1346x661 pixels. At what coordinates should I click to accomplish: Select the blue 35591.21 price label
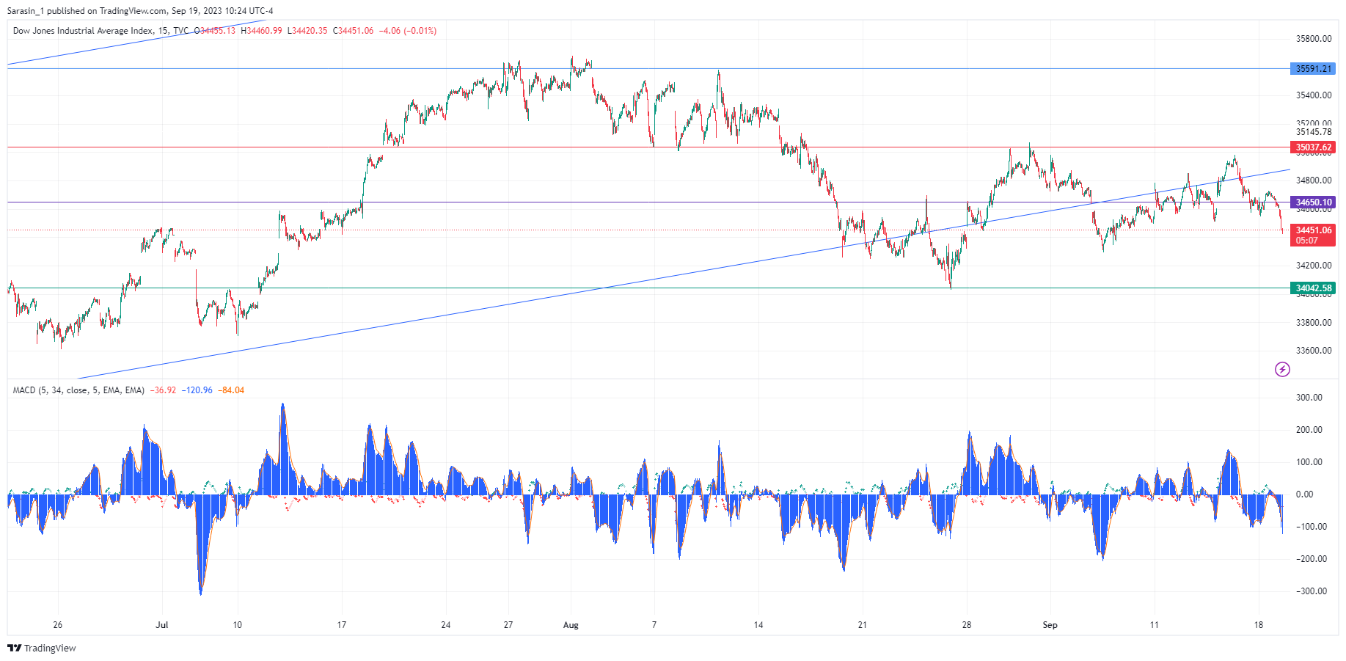coord(1313,69)
